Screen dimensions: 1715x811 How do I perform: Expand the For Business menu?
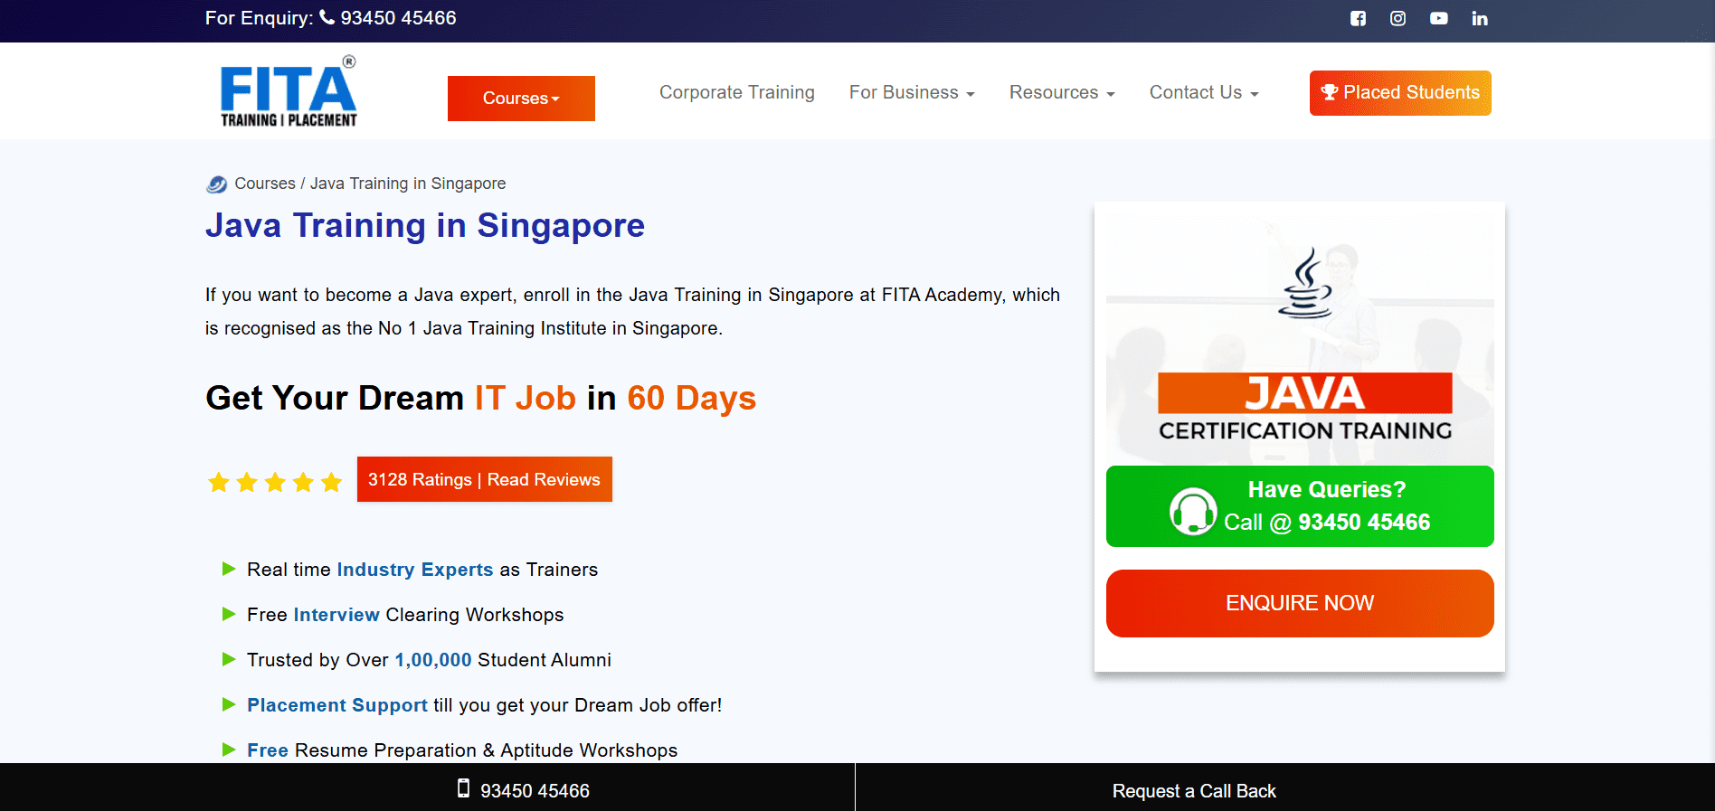[911, 93]
